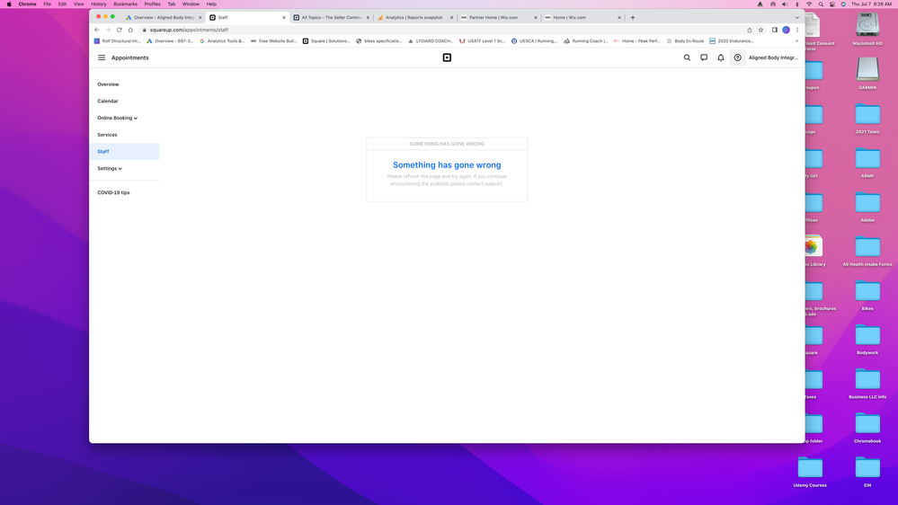Viewport: 898px width, 505px height.
Task: Show hidden bookmarks overflow chevron
Action: [x=796, y=41]
